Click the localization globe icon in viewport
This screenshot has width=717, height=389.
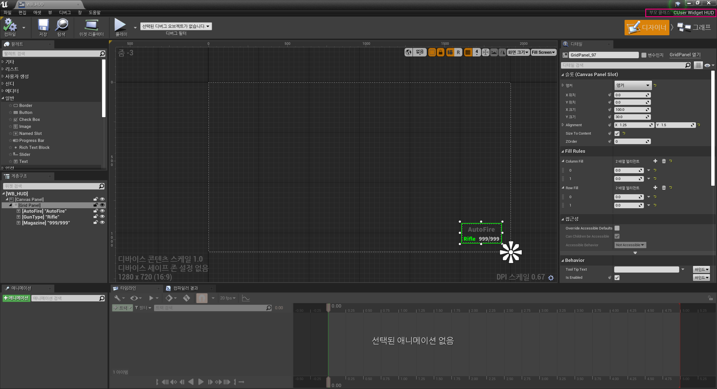(408, 52)
